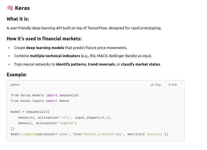
Task: Select the financial markets heading
Action: 44,39
